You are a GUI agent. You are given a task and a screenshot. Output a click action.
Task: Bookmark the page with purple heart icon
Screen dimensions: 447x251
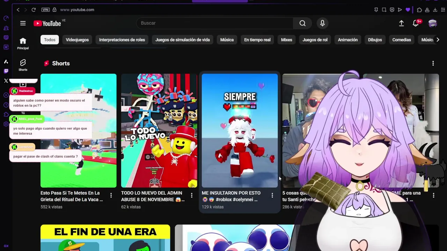tap(408, 10)
